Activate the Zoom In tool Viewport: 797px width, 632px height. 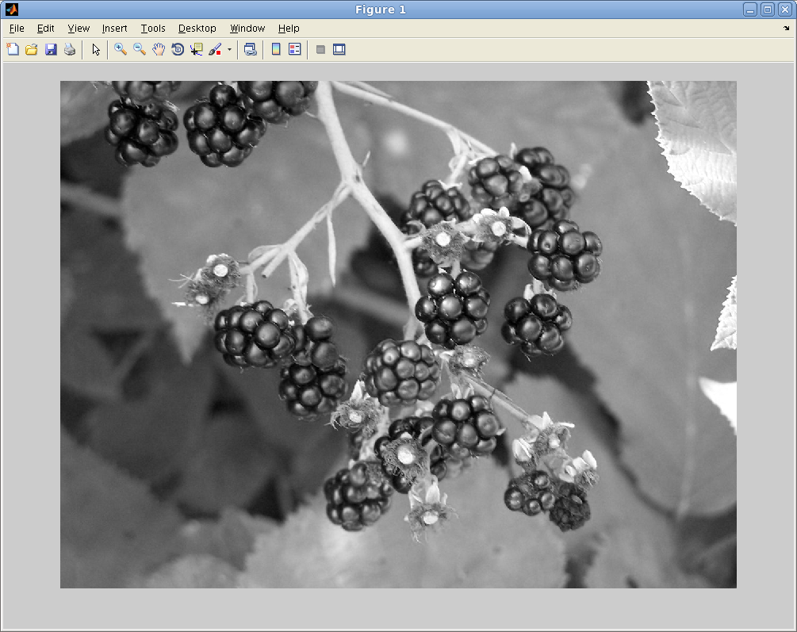coord(121,49)
